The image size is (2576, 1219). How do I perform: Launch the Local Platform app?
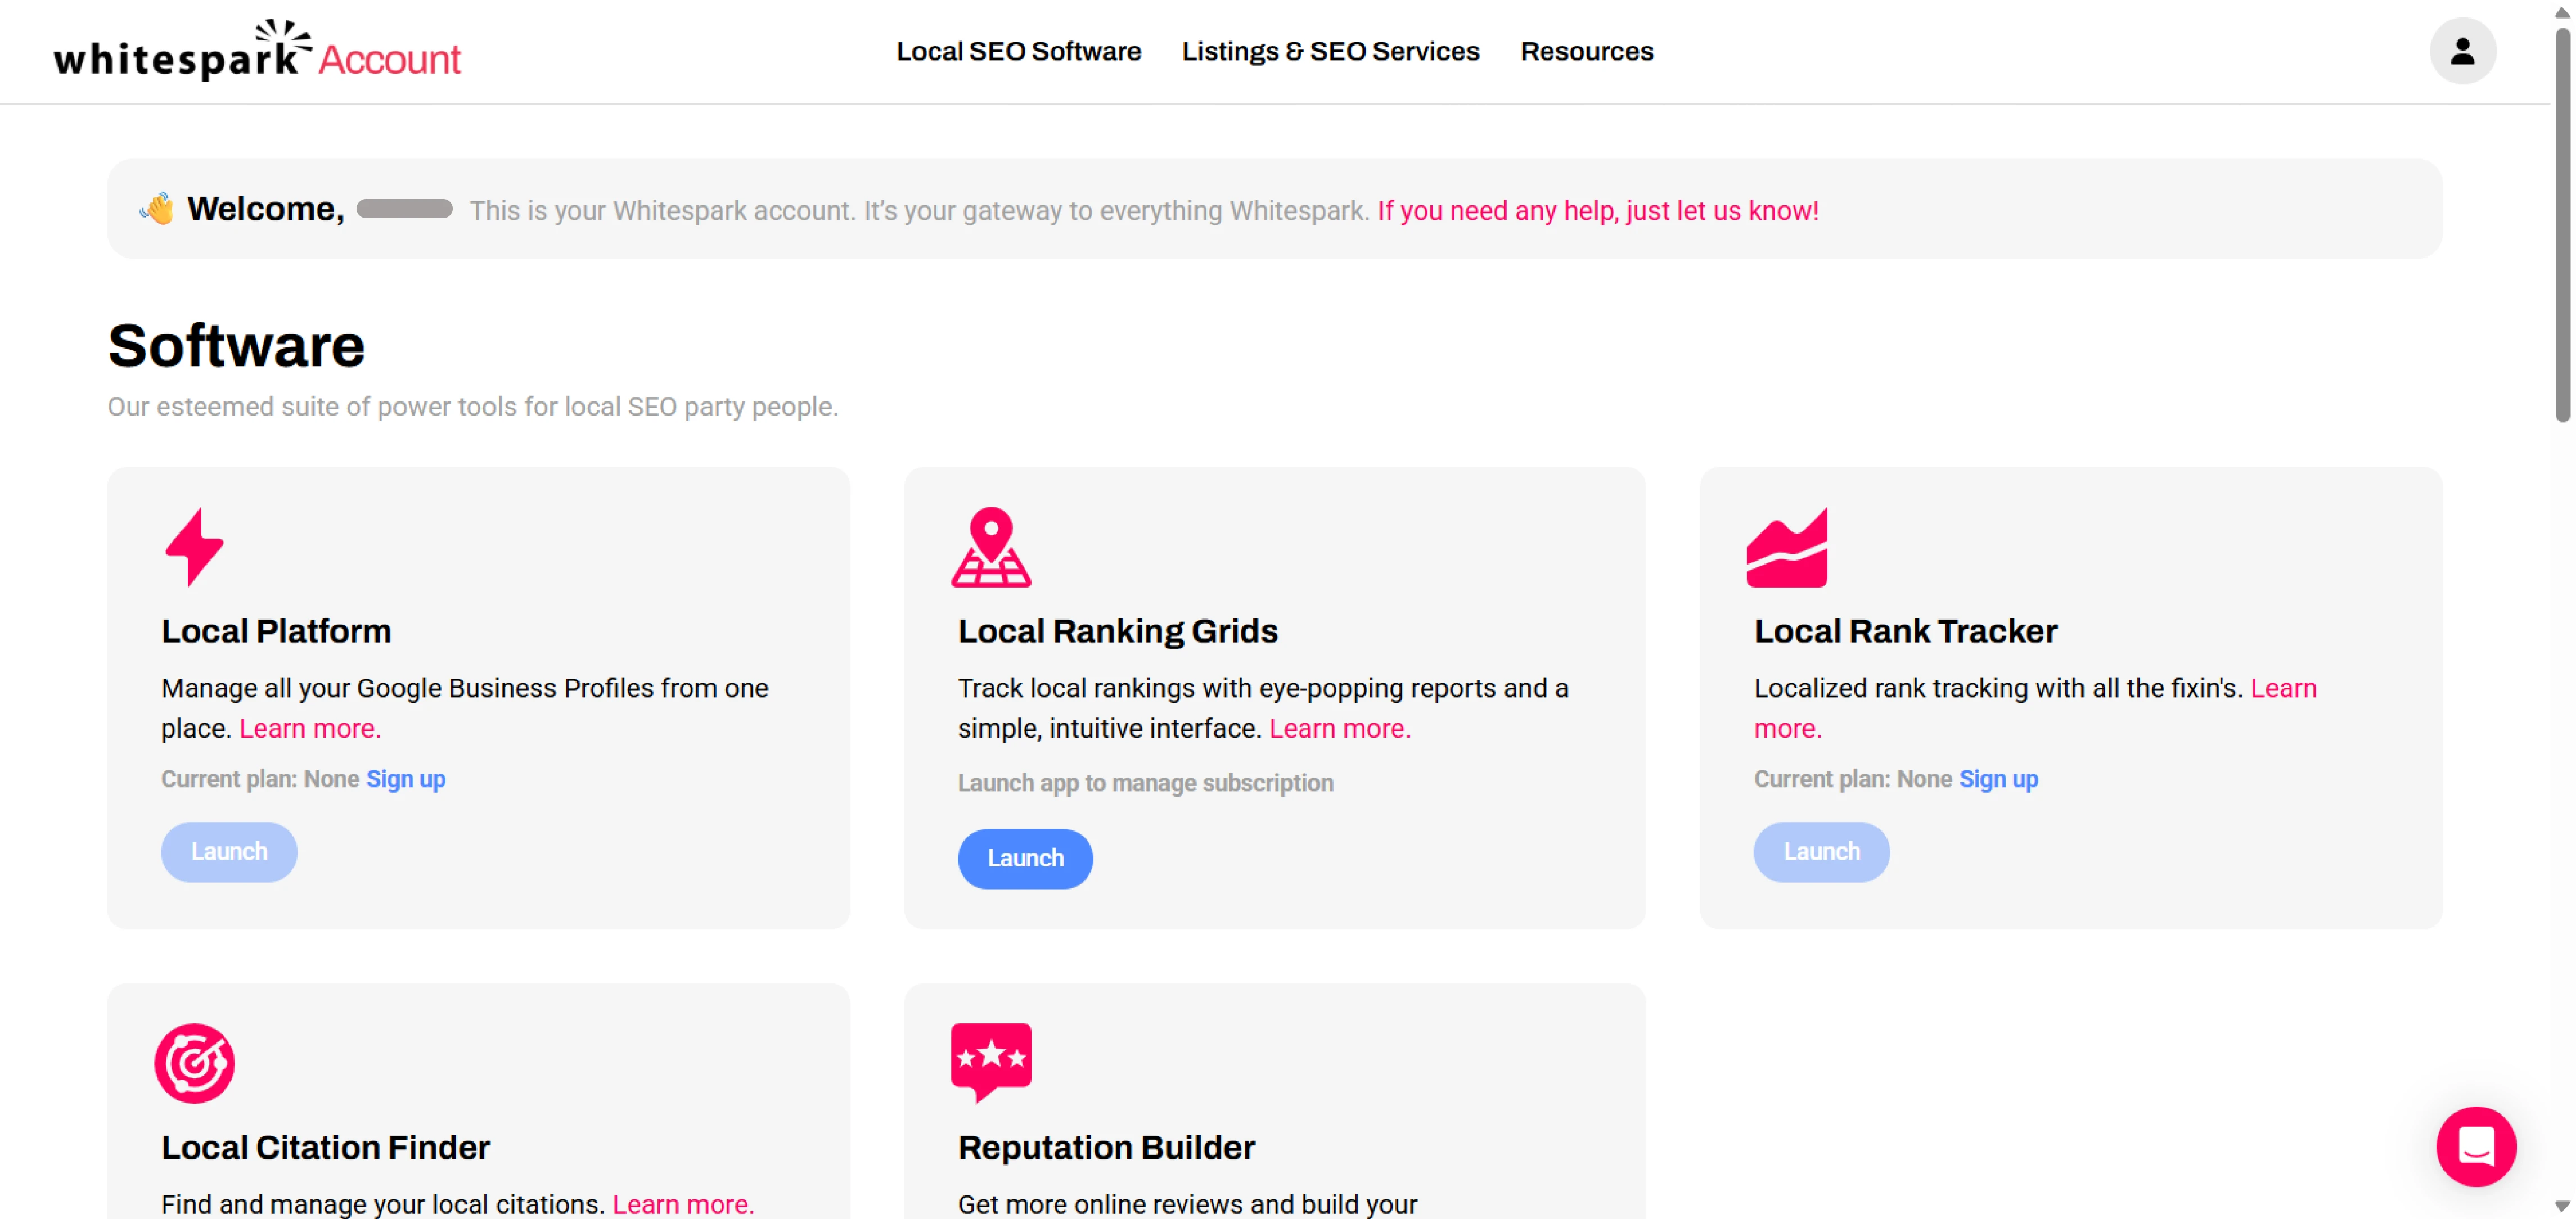click(228, 851)
